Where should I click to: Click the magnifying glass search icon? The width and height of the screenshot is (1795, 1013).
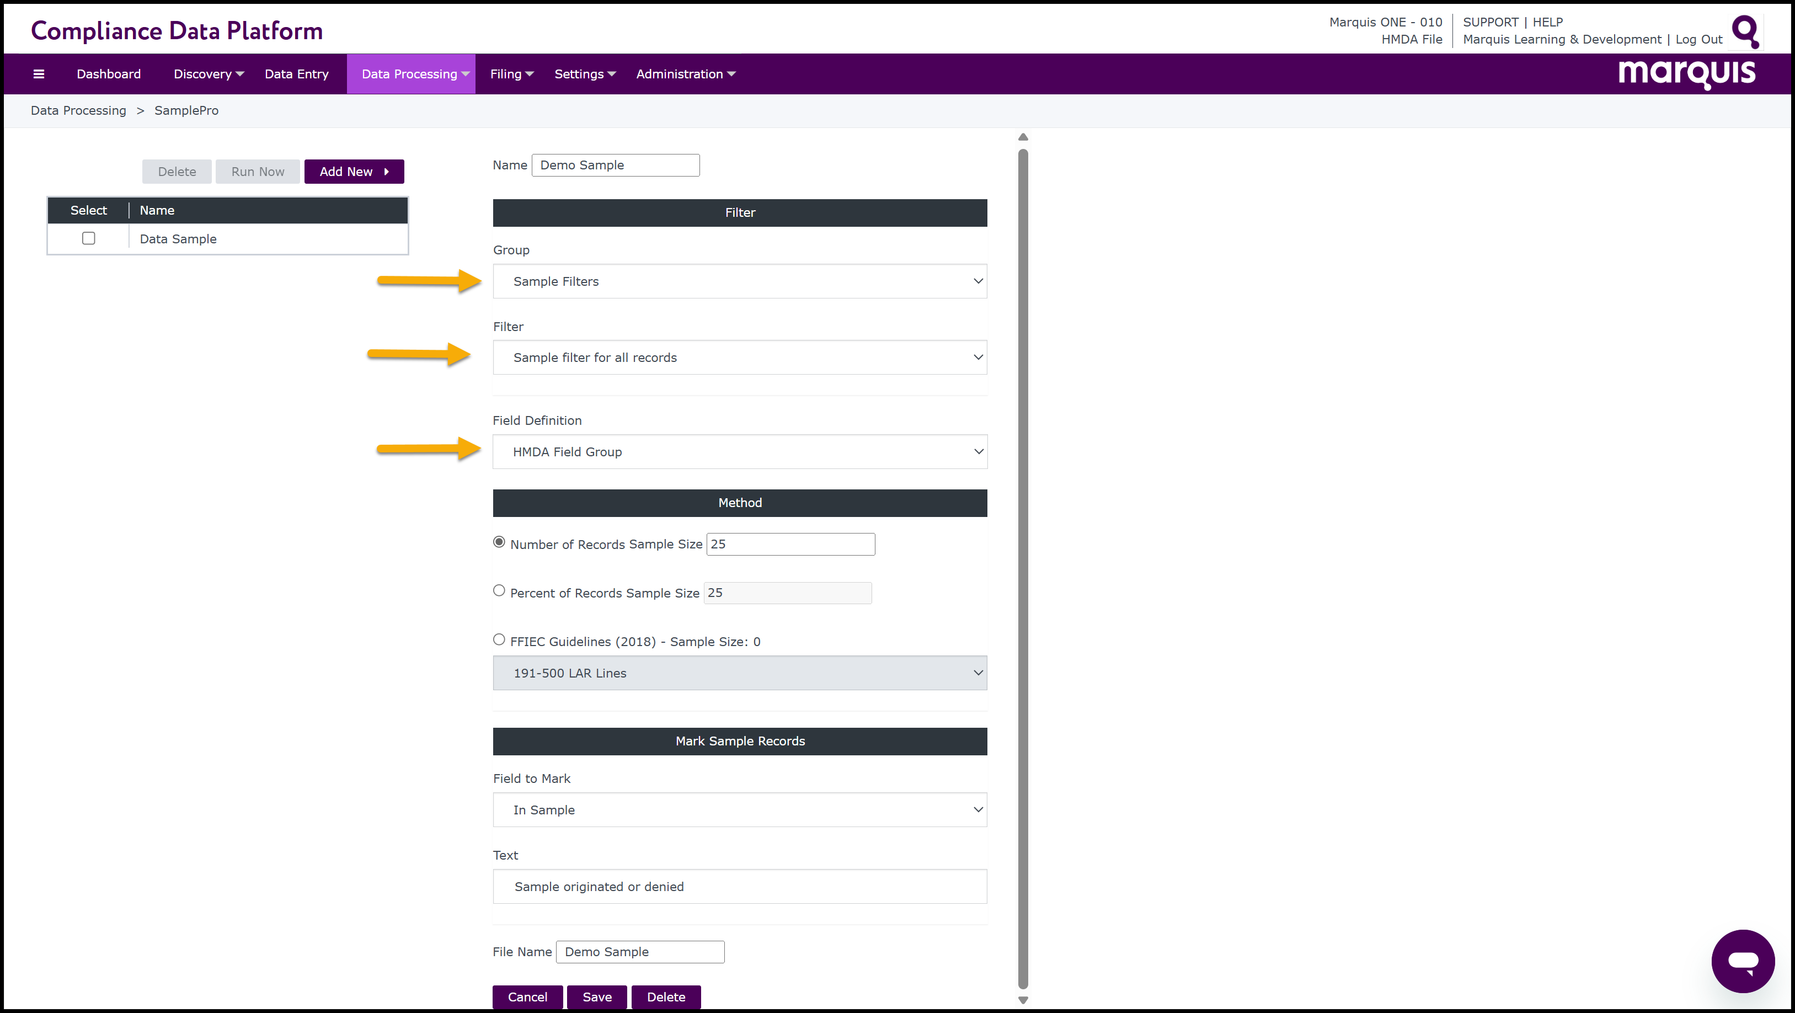click(x=1746, y=31)
